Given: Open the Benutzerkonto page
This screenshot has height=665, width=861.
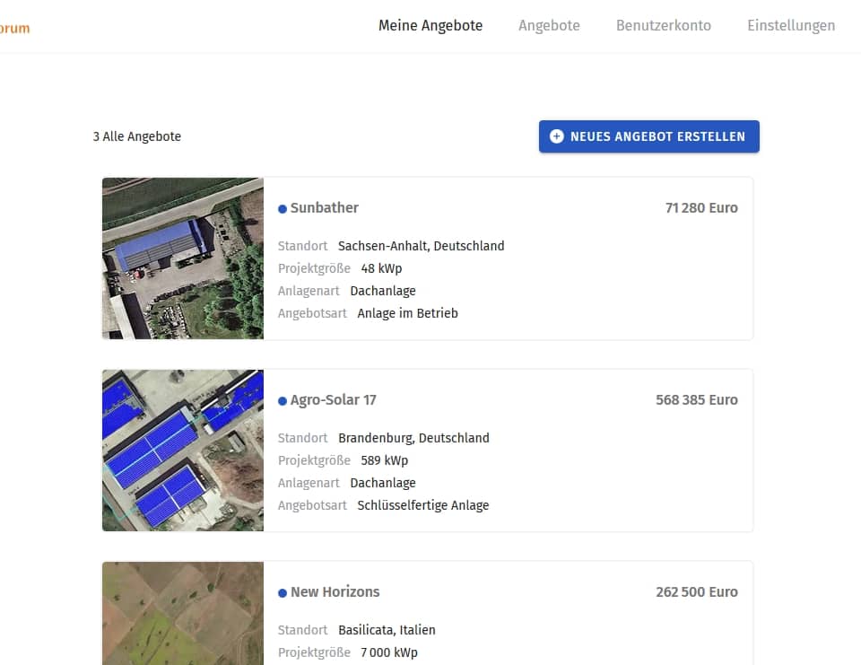Looking at the screenshot, I should (664, 26).
